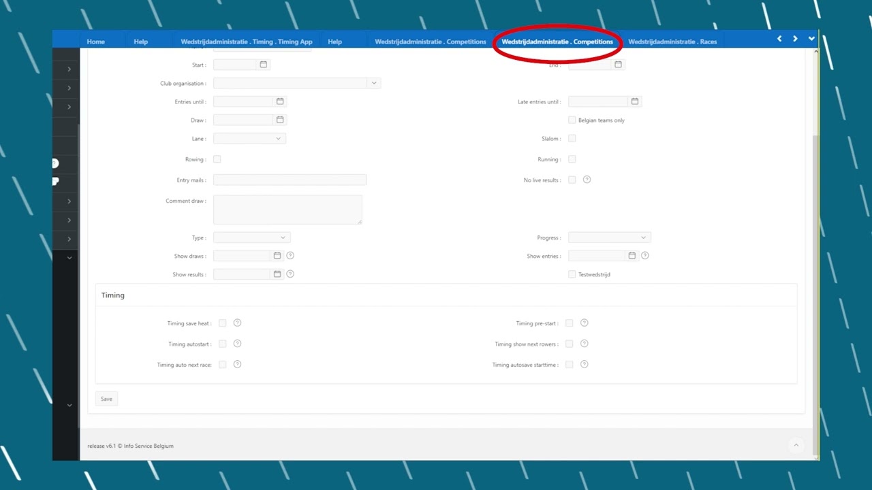Click the Comment draw text area
Image resolution: width=872 pixels, height=490 pixels.
pyautogui.click(x=287, y=210)
